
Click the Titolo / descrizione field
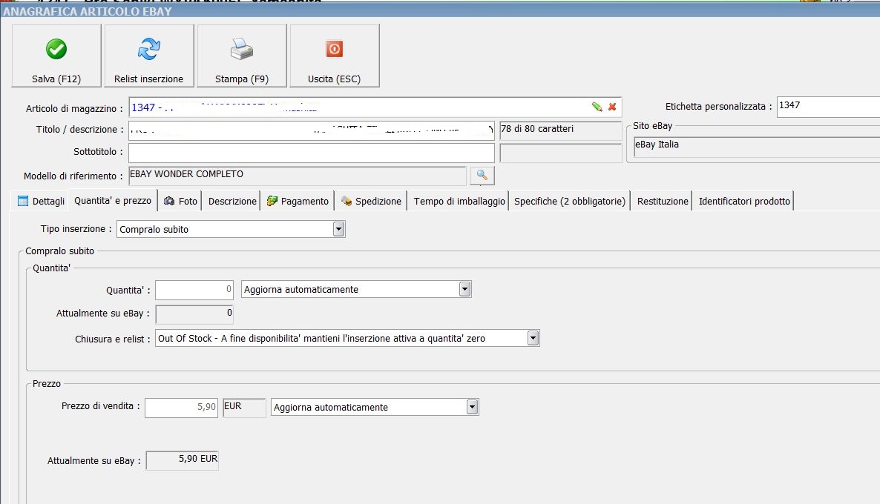point(312,130)
